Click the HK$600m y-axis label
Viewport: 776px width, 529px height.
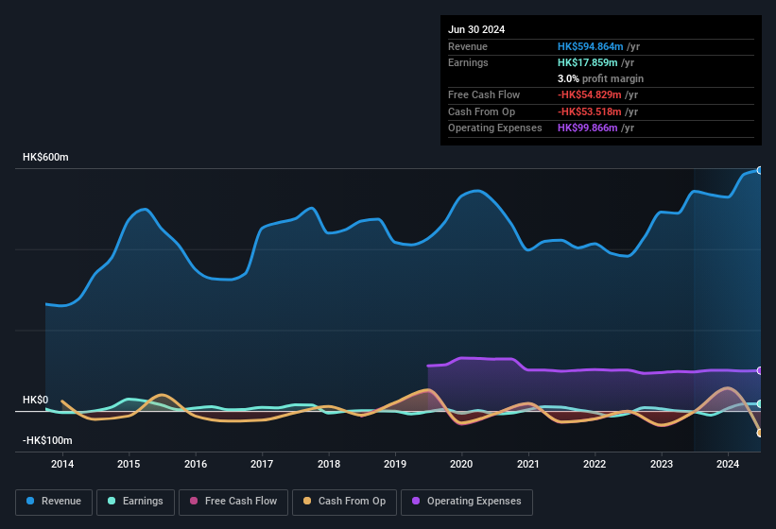[x=45, y=157]
